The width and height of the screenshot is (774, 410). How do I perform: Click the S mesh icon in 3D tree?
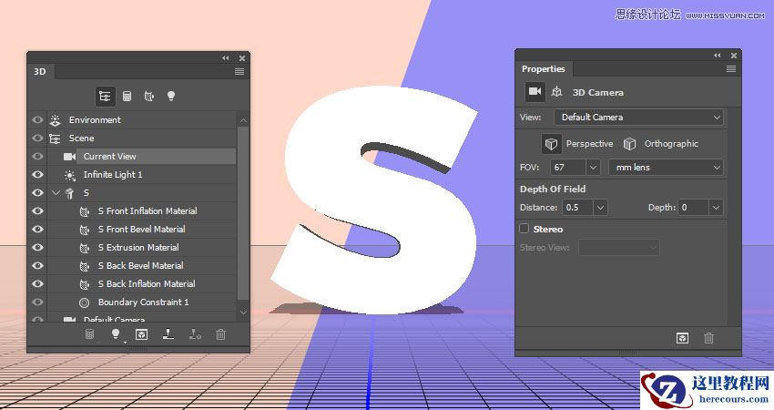click(69, 193)
